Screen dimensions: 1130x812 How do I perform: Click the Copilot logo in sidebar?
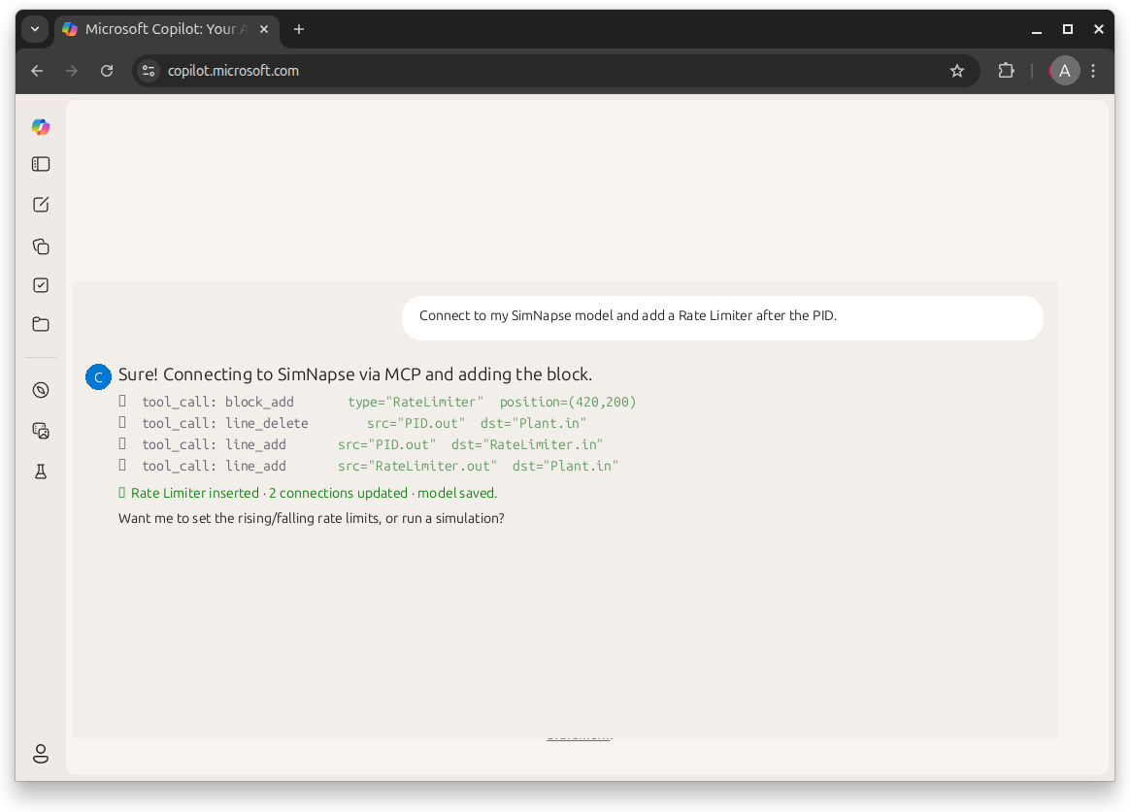pos(41,127)
